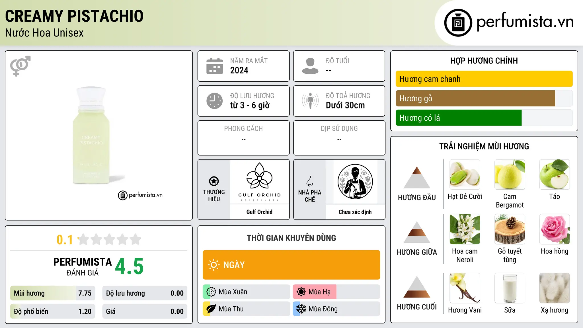Image resolution: width=583 pixels, height=328 pixels.
Task: Select the Mùa Xuân season label
Action: [x=233, y=292]
